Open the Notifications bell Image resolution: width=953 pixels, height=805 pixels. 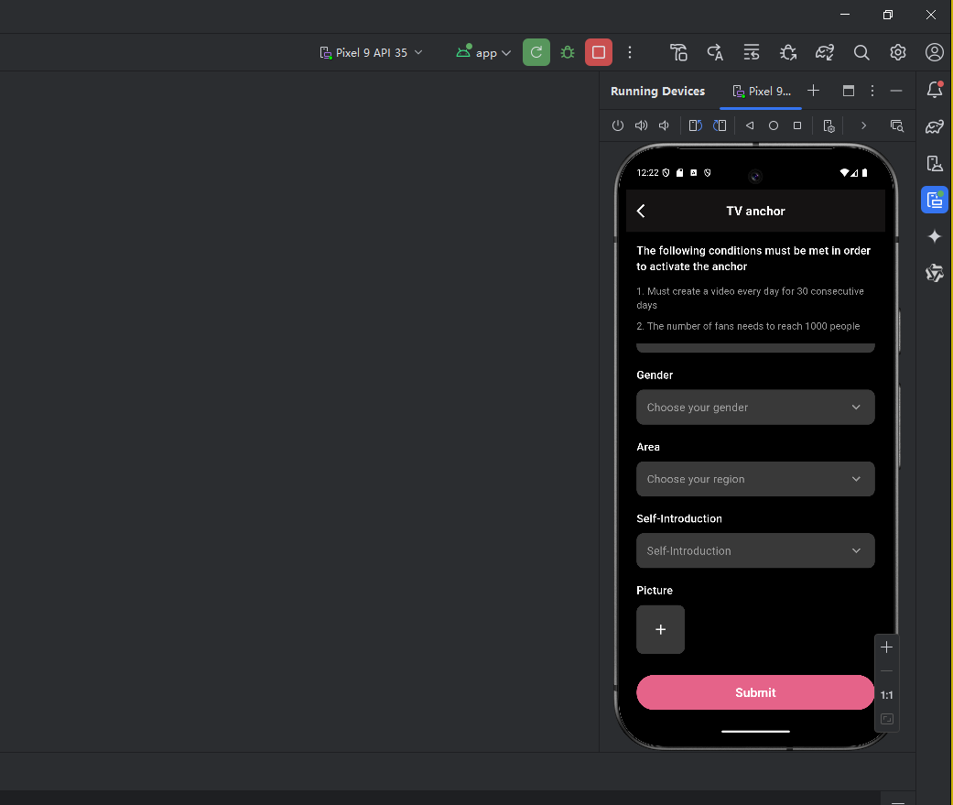(934, 90)
